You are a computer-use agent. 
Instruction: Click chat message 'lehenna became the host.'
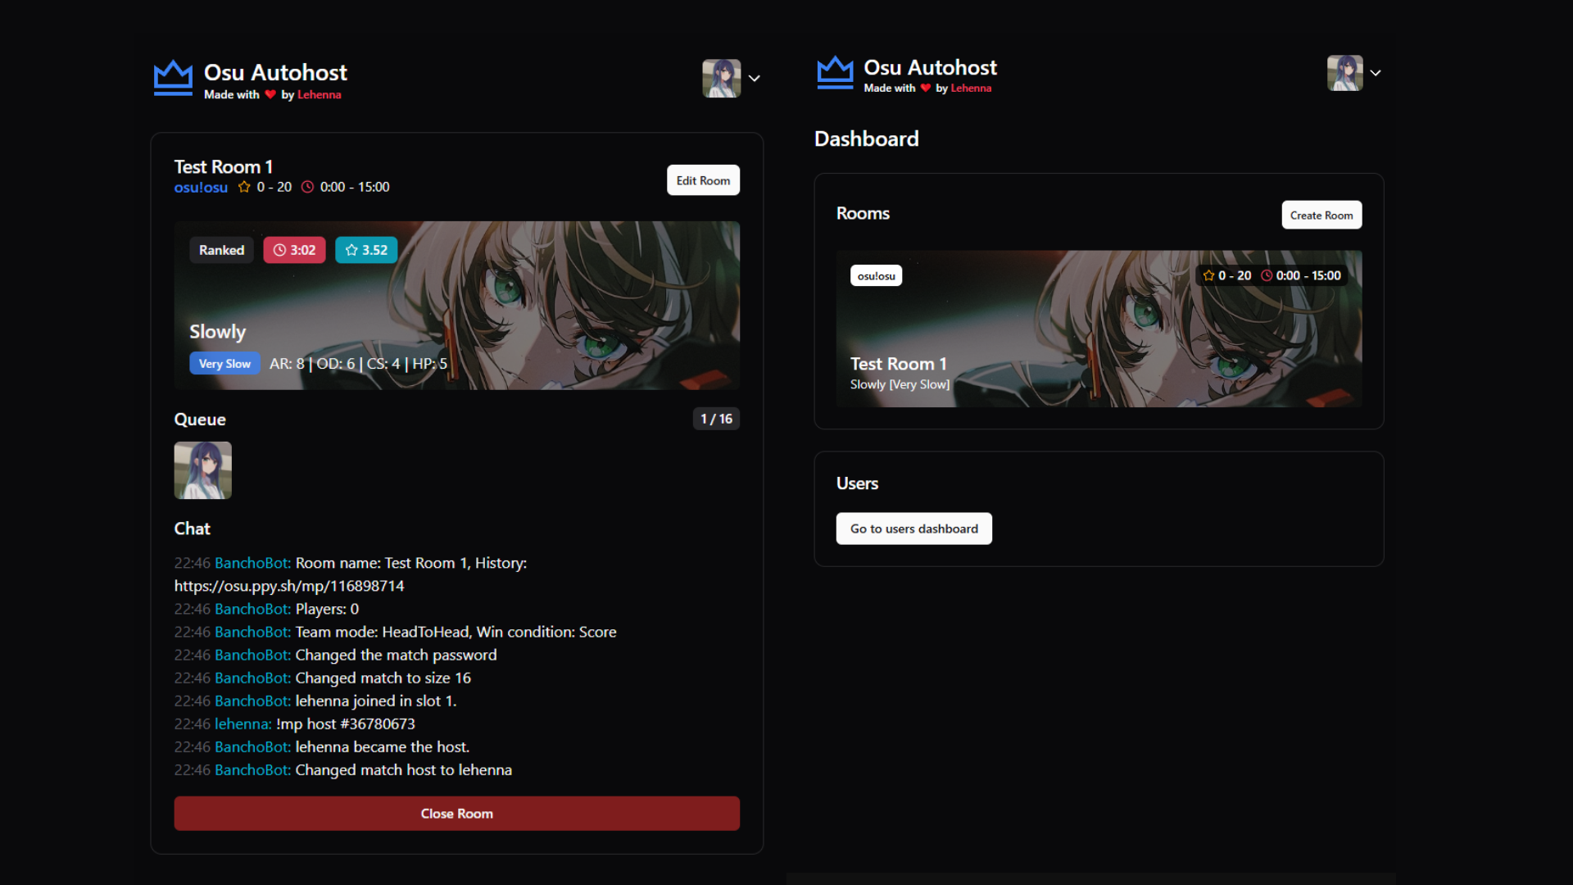pyautogui.click(x=382, y=747)
